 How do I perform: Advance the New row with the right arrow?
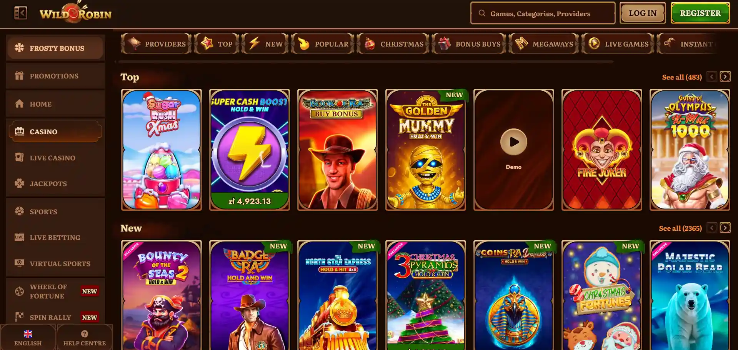coord(725,228)
